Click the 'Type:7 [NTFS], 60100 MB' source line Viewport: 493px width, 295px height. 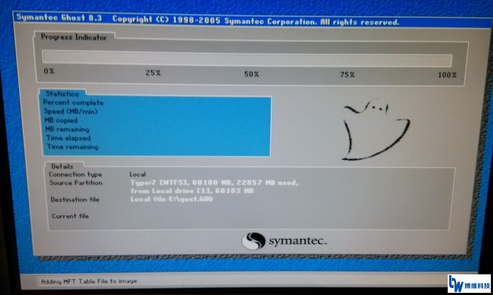(x=214, y=183)
